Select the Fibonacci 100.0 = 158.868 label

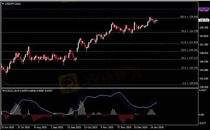click(189, 17)
